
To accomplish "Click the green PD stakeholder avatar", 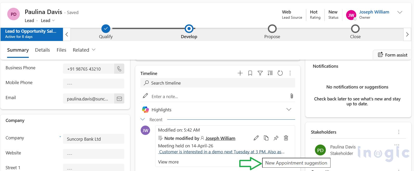I will (x=320, y=150).
